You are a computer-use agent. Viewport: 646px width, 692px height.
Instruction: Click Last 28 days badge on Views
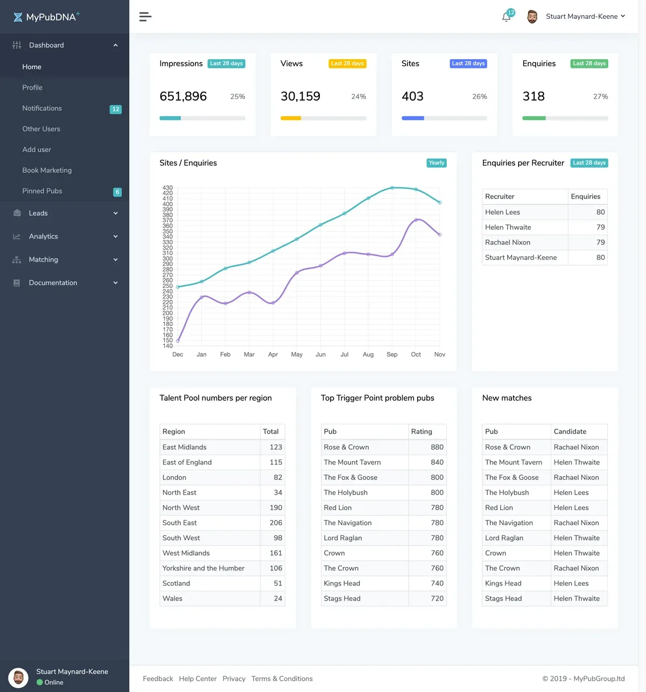347,63
